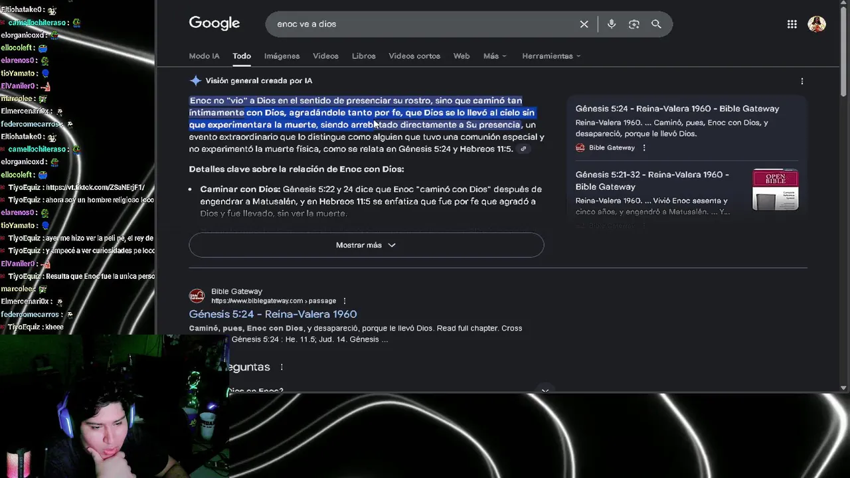
Task: Start voice search with the microphone icon
Action: [x=612, y=24]
